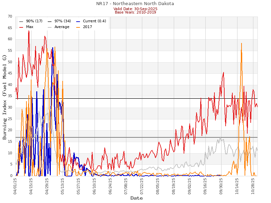Click the 70 value on the y-axis
This screenshot has width=271, height=203.
[x=9, y=17]
